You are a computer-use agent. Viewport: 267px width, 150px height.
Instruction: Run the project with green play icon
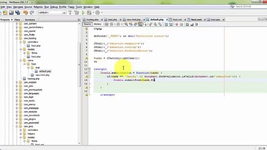pyautogui.click(x=83, y=12)
